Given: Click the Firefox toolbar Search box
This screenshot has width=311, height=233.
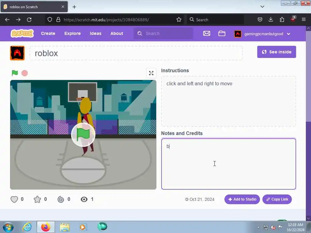Looking at the screenshot, I should [215, 20].
